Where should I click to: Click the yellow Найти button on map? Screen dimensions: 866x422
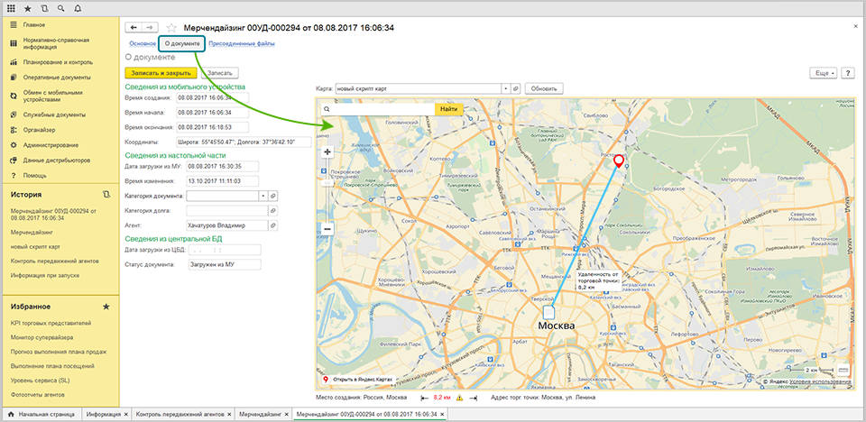tap(449, 109)
